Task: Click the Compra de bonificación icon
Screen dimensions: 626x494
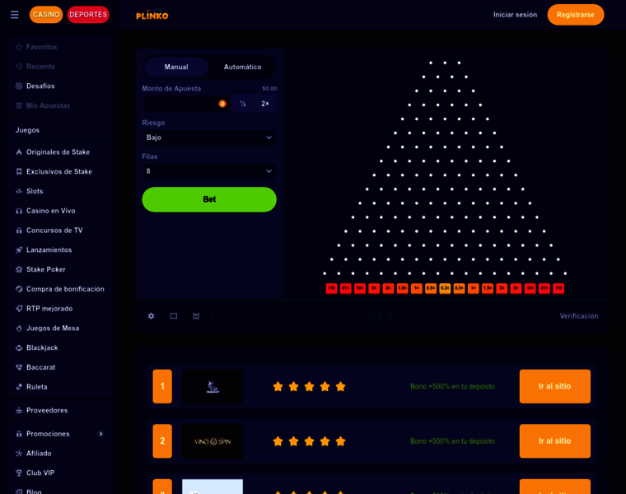Action: 19,289
